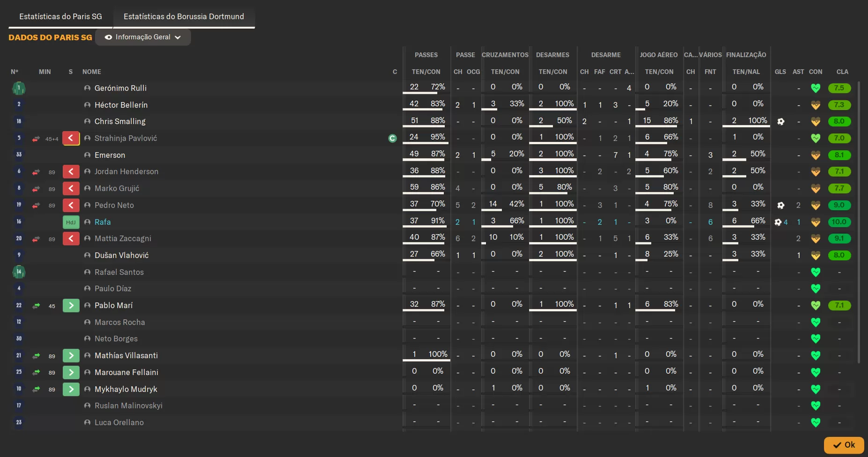Click the HdJ badge next to Rafa
The height and width of the screenshot is (457, 868).
click(x=71, y=222)
